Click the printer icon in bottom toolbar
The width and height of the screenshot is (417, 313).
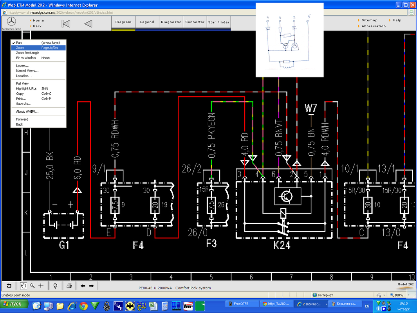[x=69, y=286]
